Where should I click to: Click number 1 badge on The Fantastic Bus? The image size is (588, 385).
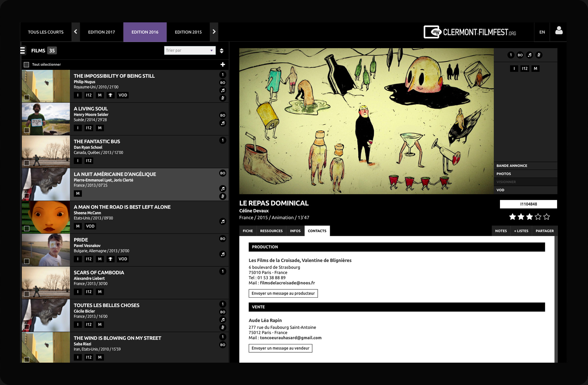223,140
